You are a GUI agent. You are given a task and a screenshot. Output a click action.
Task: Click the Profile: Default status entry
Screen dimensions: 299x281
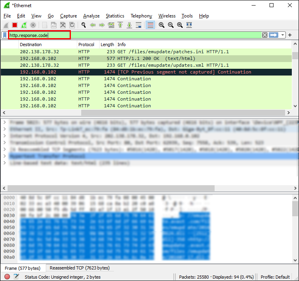[275, 277]
